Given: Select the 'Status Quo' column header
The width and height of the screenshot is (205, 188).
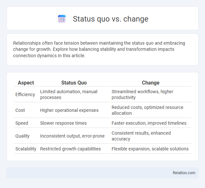Looking at the screenshot, I should click(x=74, y=83).
